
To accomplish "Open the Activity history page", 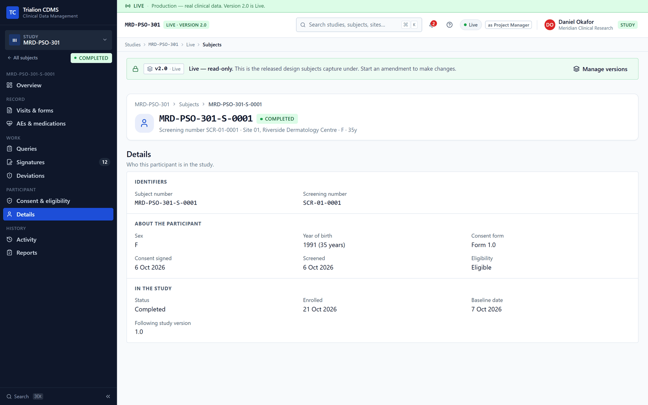I will (58, 240).
